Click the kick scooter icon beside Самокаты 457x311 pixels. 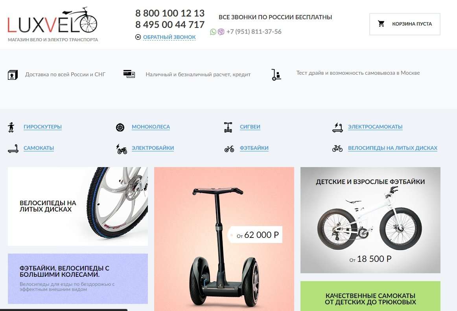click(x=13, y=149)
